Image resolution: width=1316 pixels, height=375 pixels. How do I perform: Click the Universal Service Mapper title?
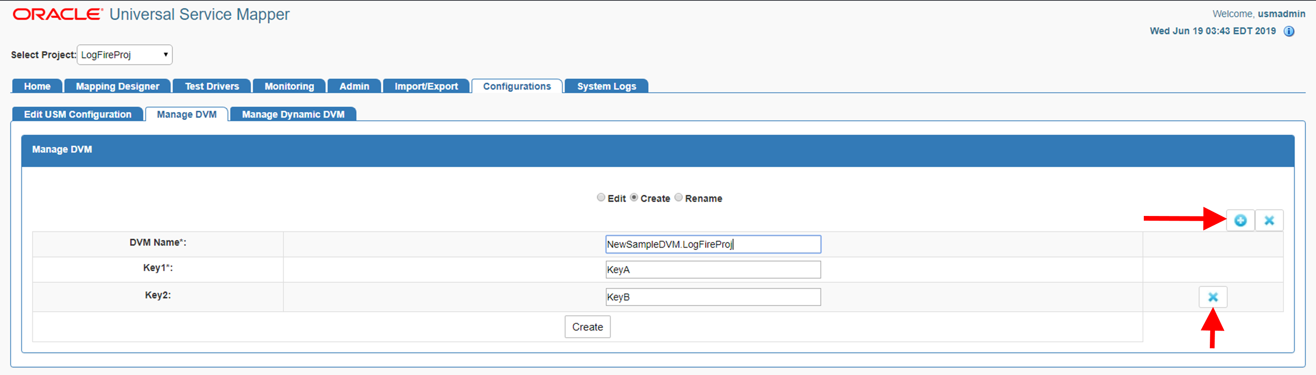coord(199,14)
